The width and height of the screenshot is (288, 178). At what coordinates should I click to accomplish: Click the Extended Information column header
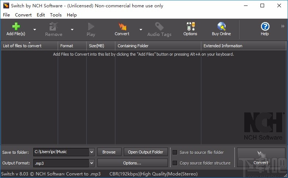click(244, 46)
